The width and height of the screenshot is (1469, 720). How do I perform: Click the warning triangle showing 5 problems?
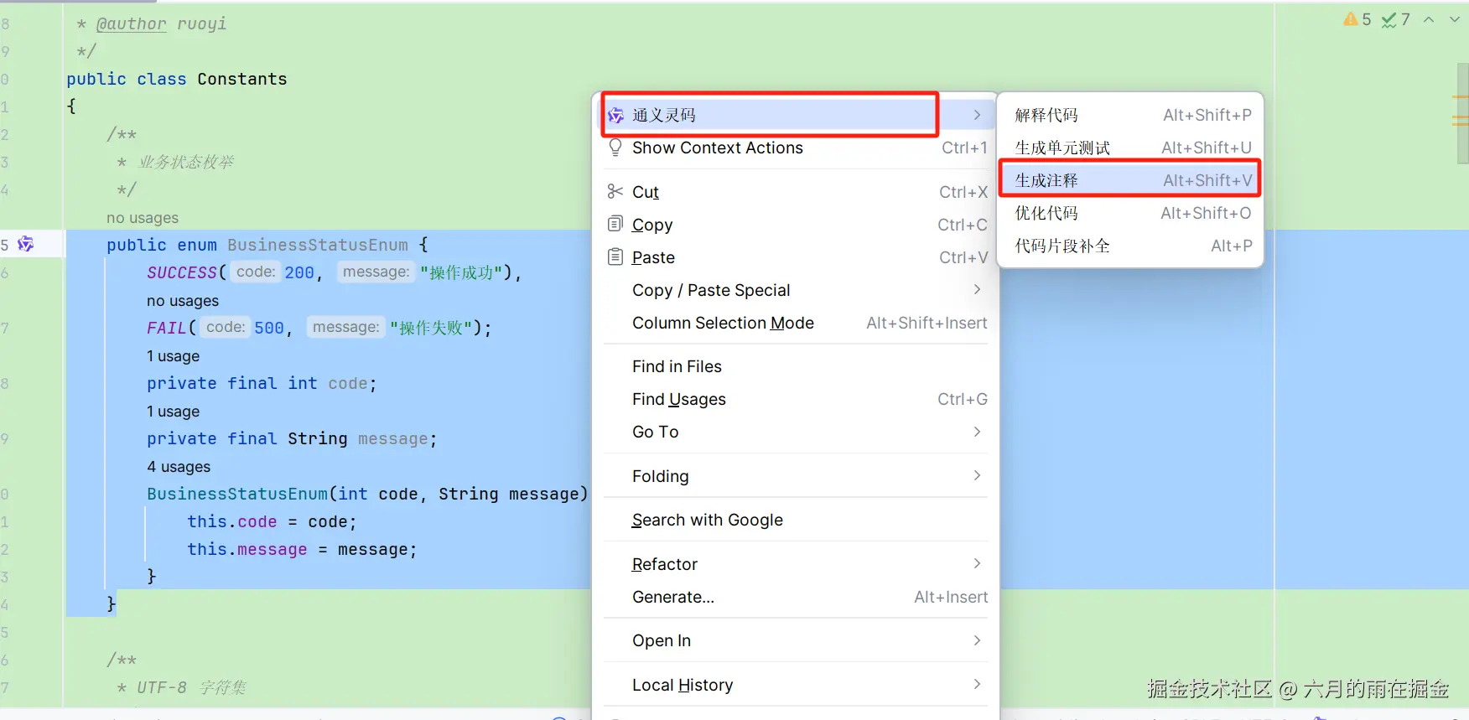click(1351, 19)
